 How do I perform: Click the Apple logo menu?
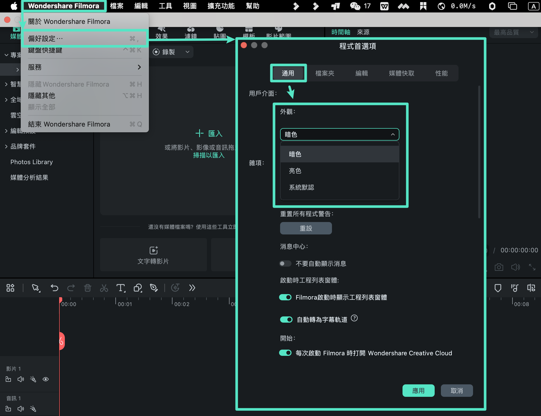tap(14, 6)
